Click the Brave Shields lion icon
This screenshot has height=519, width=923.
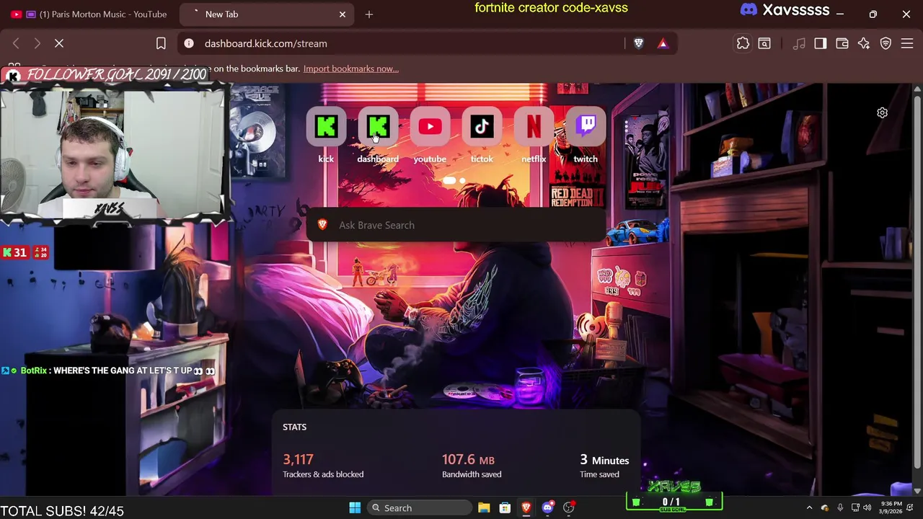point(638,43)
